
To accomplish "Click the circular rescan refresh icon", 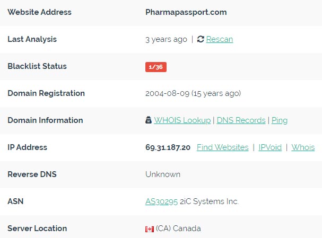I will pos(201,39).
